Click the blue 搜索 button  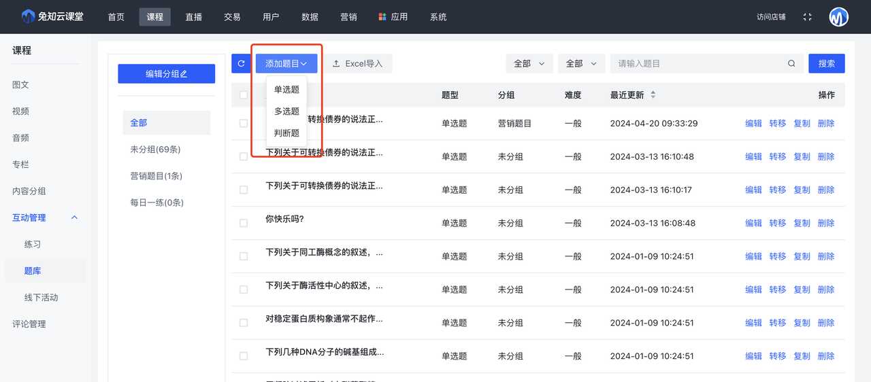(826, 64)
